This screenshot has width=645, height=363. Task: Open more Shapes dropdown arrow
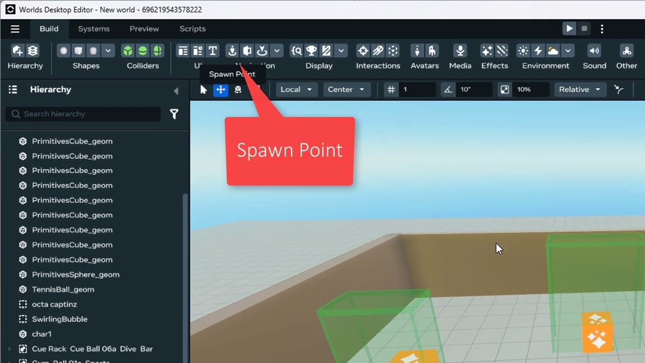point(108,51)
